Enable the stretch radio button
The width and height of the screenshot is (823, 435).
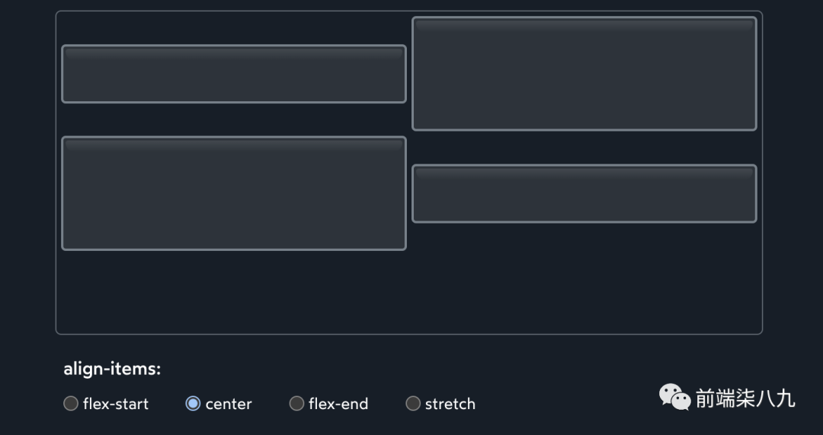click(x=413, y=404)
